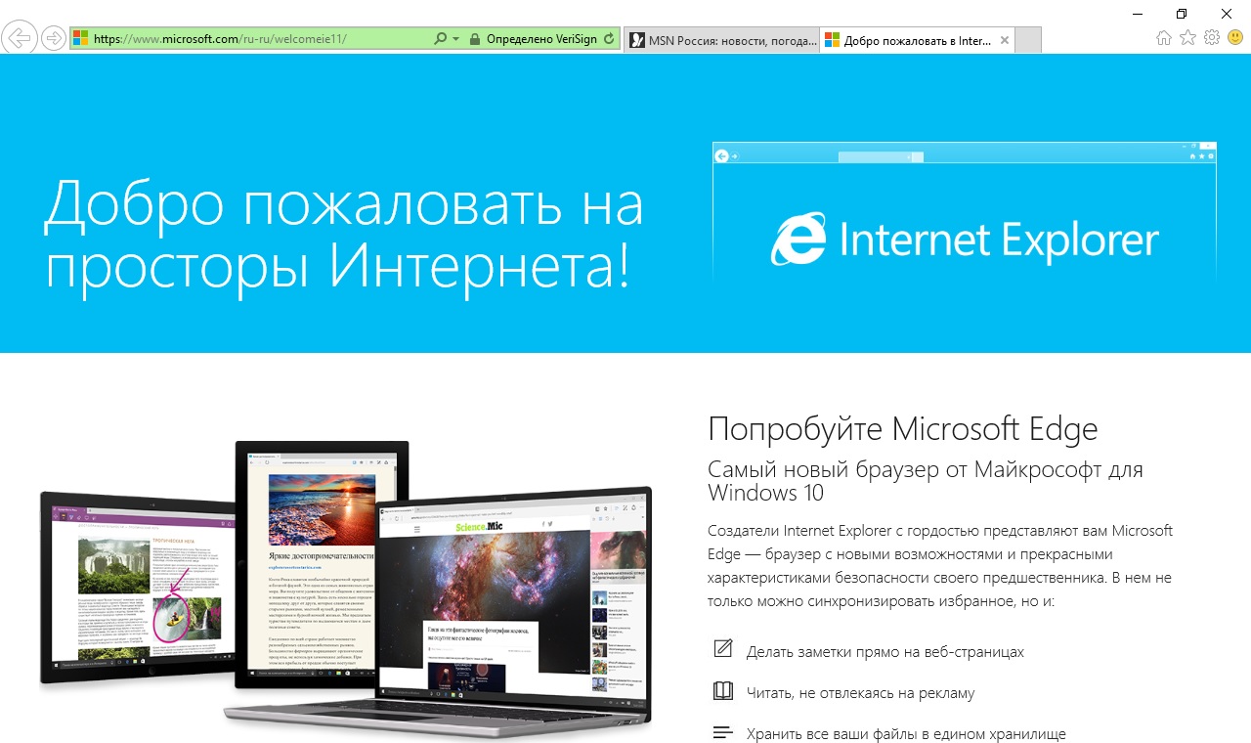This screenshot has width=1251, height=743.
Task: Go back with the Back arrow button
Action: point(20,39)
